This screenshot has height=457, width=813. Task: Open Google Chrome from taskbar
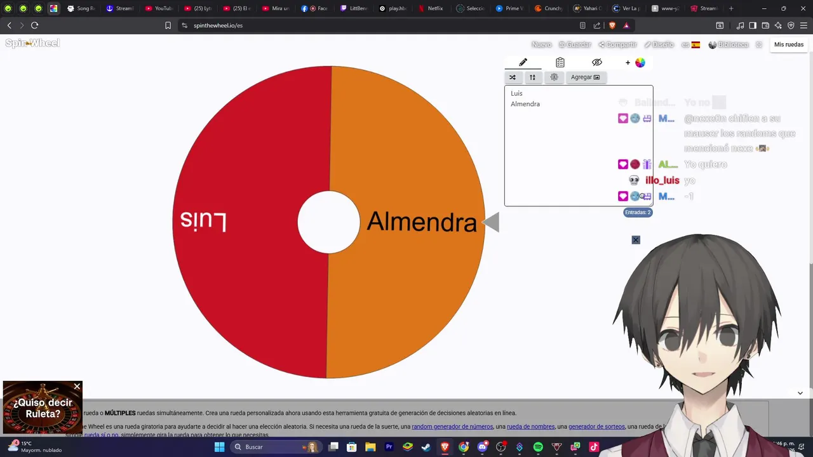click(x=464, y=447)
